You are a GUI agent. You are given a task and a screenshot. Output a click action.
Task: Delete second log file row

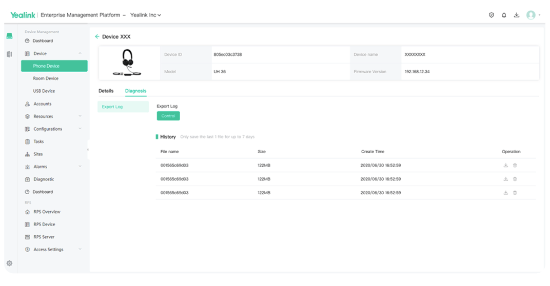pos(515,179)
